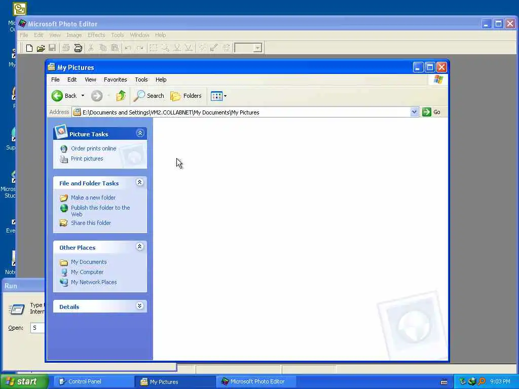Click the Go button
Screen dimensions: 519x389
(432, 112)
